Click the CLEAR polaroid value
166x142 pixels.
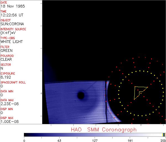coord(6,59)
